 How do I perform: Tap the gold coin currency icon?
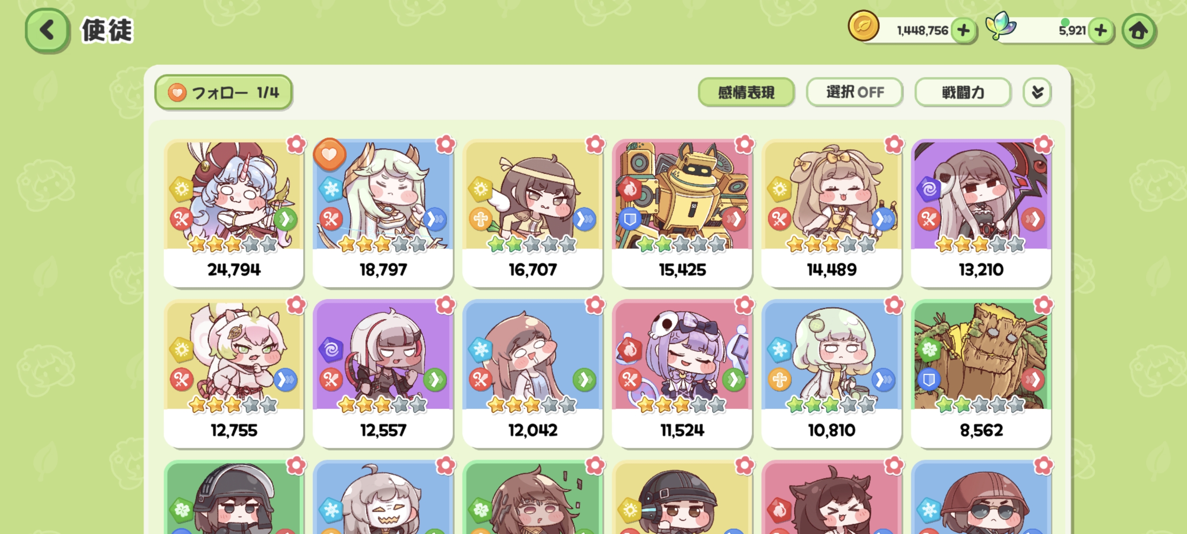864,26
